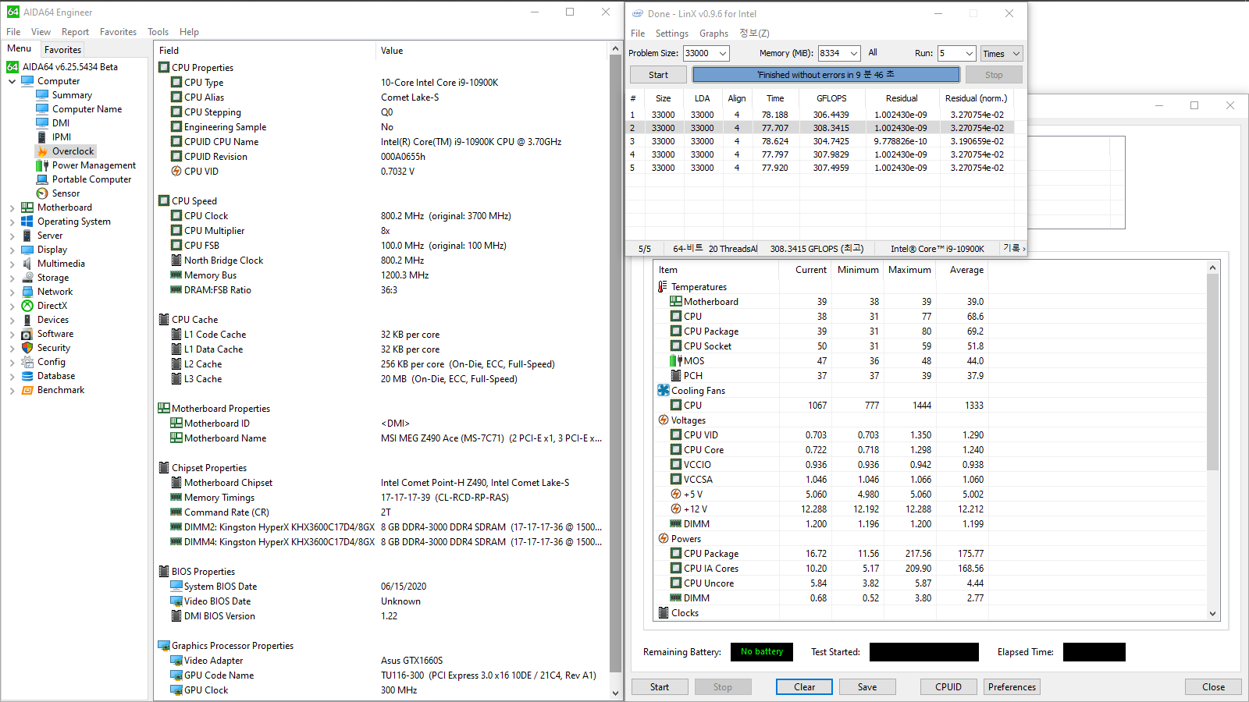The width and height of the screenshot is (1249, 702).
Task: Expand the Benchmark tree node
Action: 12,390
